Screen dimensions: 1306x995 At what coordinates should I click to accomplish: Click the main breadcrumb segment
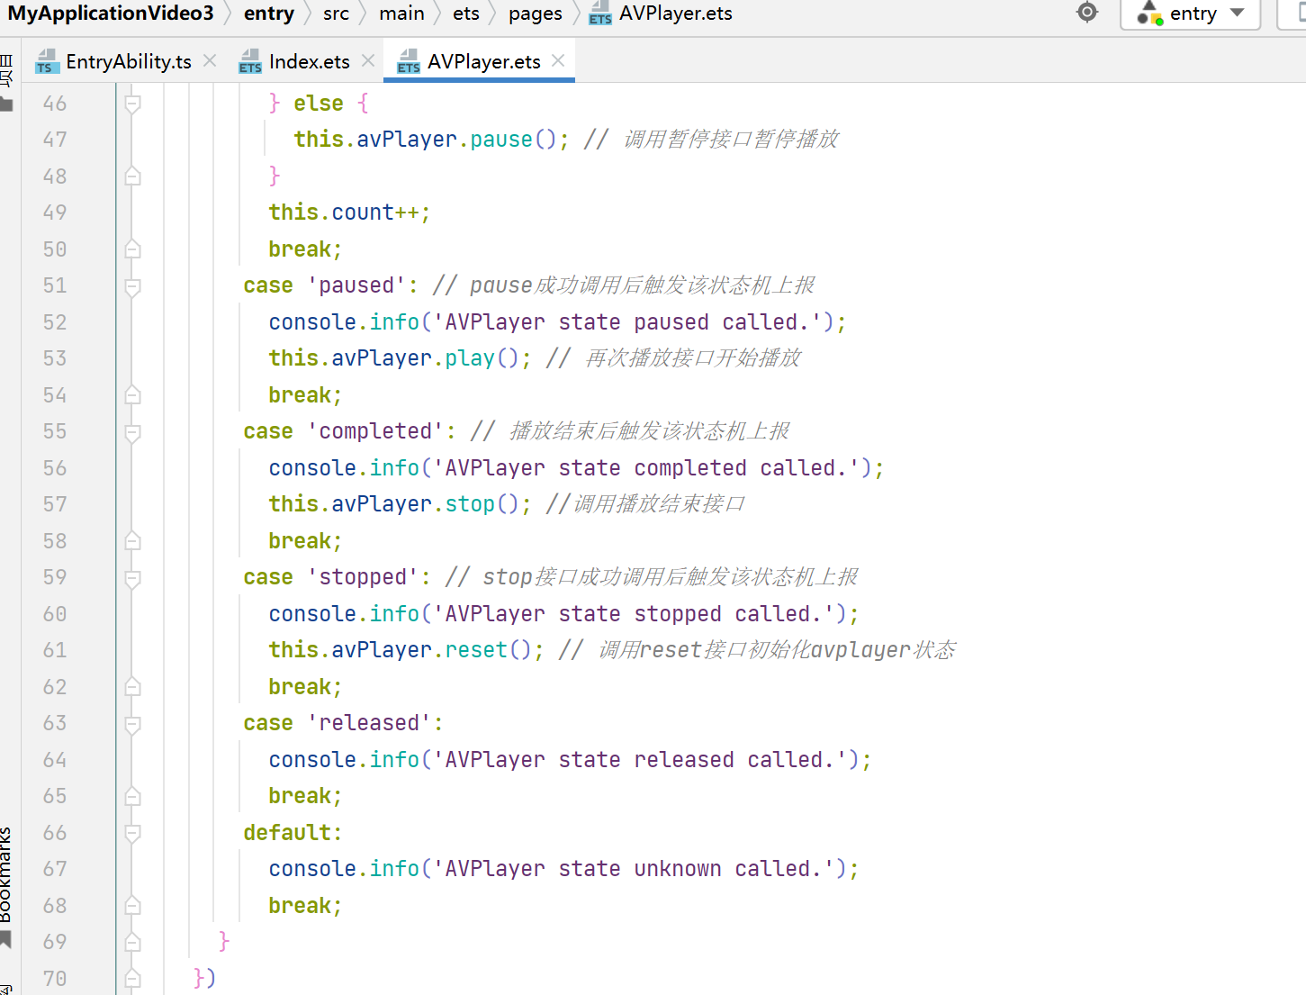tap(401, 14)
